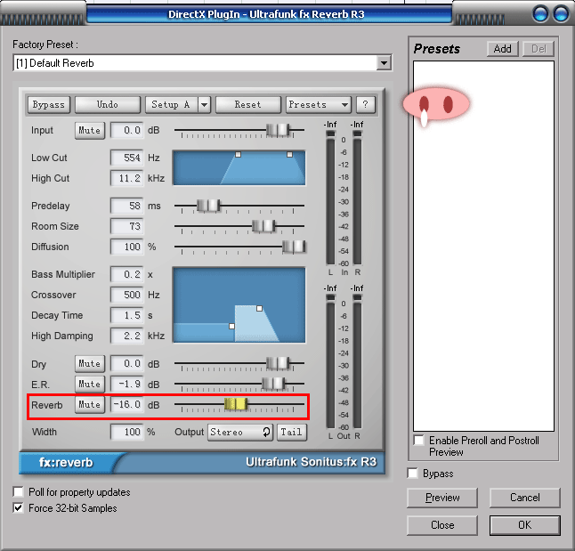Mute the Dry signal
This screenshot has width=575, height=551.
(x=90, y=363)
